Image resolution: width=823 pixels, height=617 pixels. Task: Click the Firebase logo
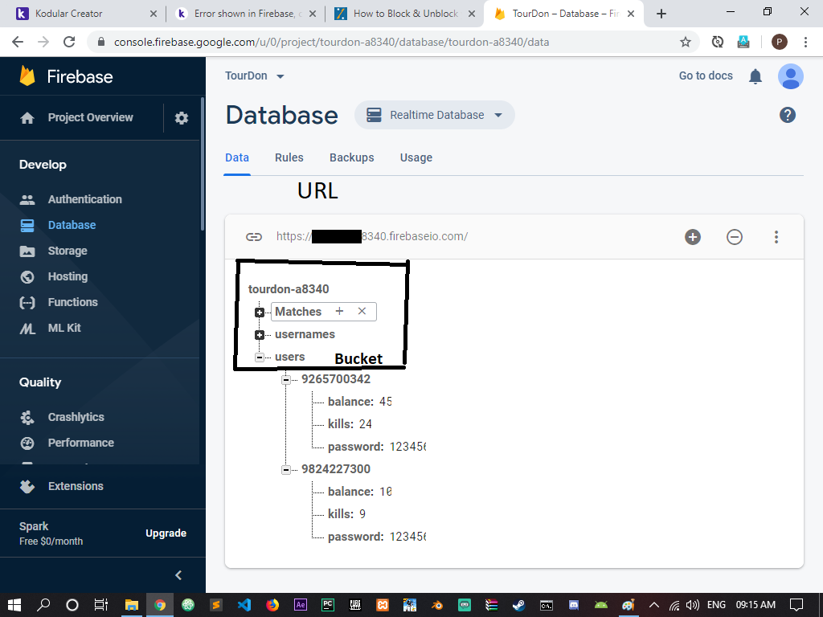(x=66, y=76)
